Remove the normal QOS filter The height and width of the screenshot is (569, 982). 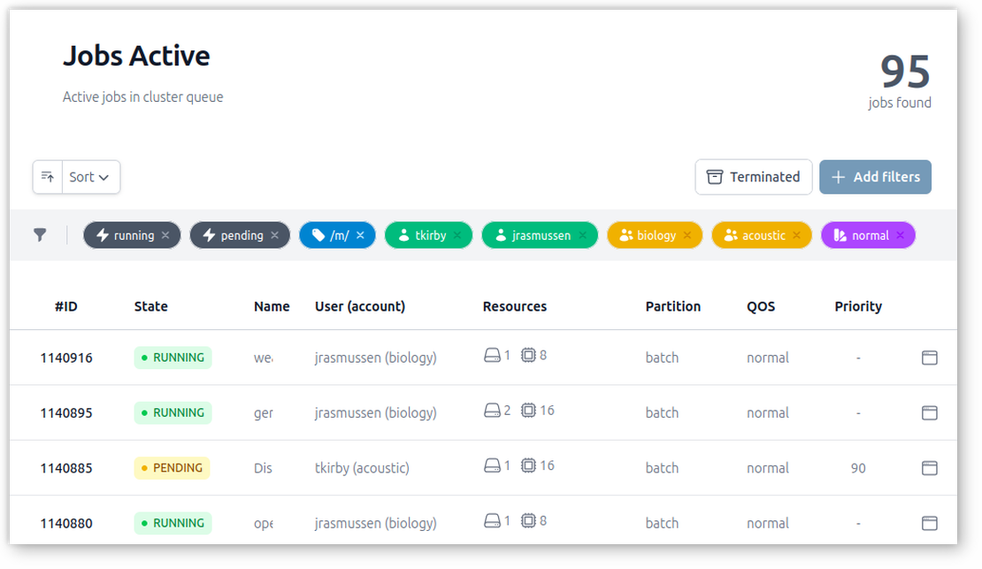pyautogui.click(x=900, y=235)
